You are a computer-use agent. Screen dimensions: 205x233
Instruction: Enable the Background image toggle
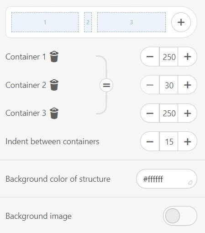click(180, 216)
